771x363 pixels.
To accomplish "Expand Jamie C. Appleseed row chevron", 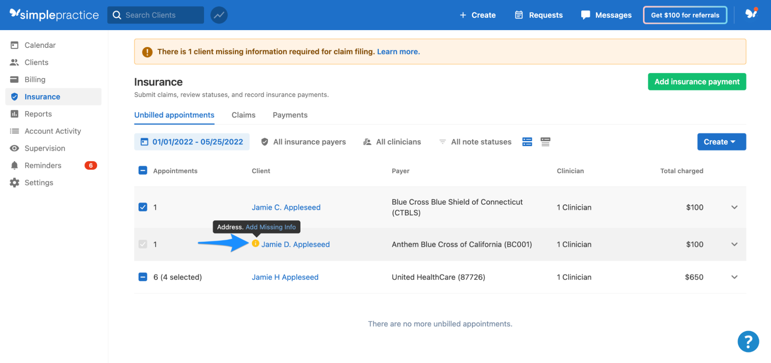I will tap(734, 207).
